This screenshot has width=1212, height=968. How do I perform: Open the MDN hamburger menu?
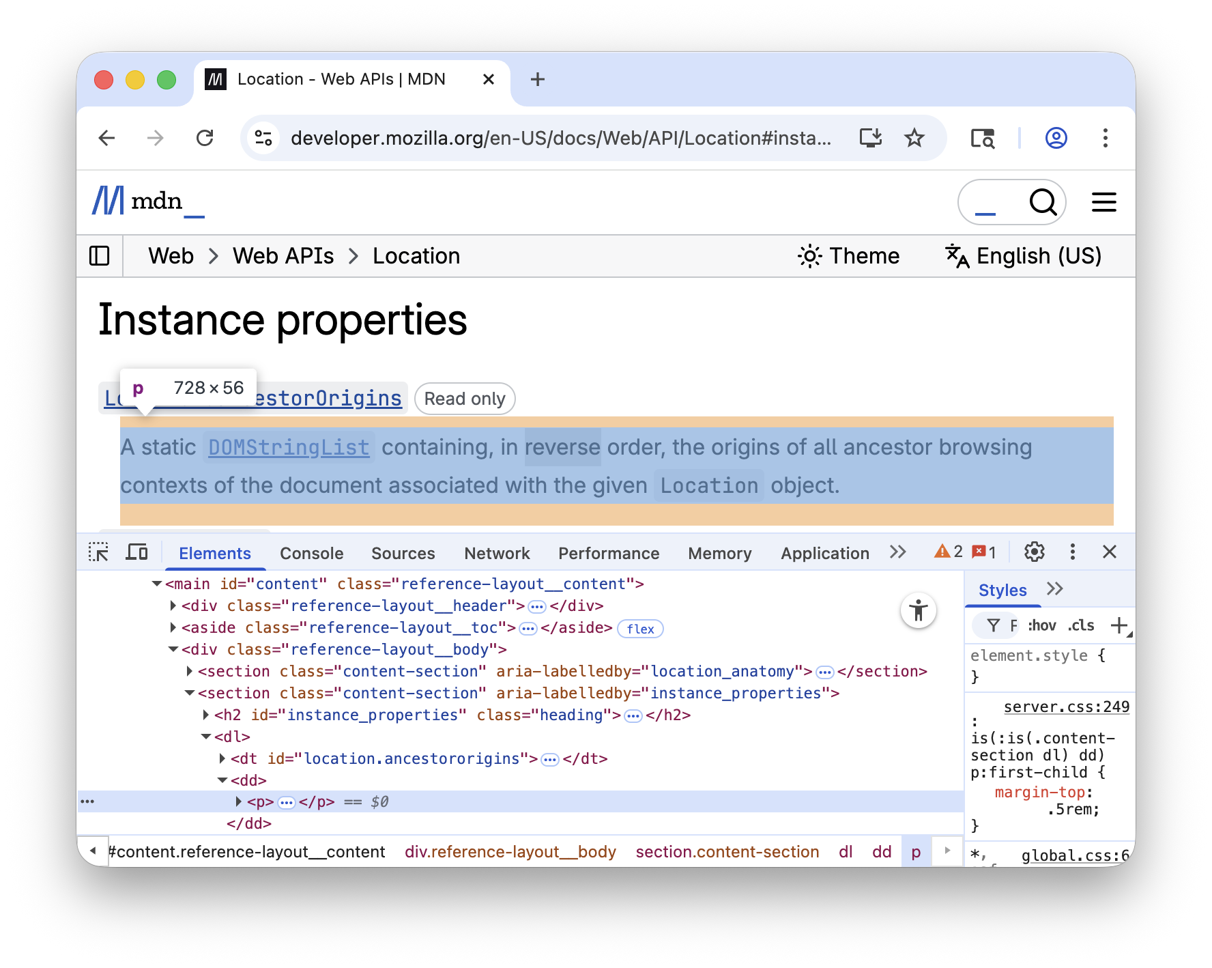[x=1103, y=202]
